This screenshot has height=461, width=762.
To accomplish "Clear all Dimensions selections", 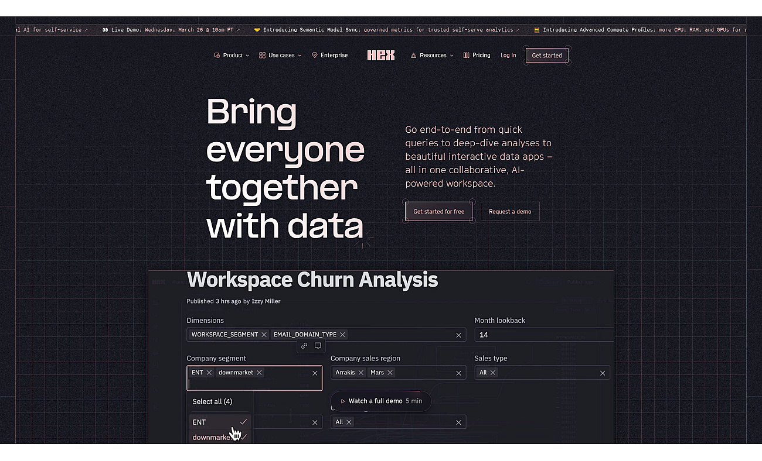I will [x=458, y=335].
